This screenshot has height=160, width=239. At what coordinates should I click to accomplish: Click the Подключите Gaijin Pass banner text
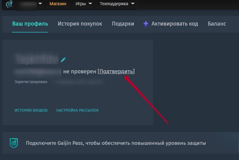point(116,143)
